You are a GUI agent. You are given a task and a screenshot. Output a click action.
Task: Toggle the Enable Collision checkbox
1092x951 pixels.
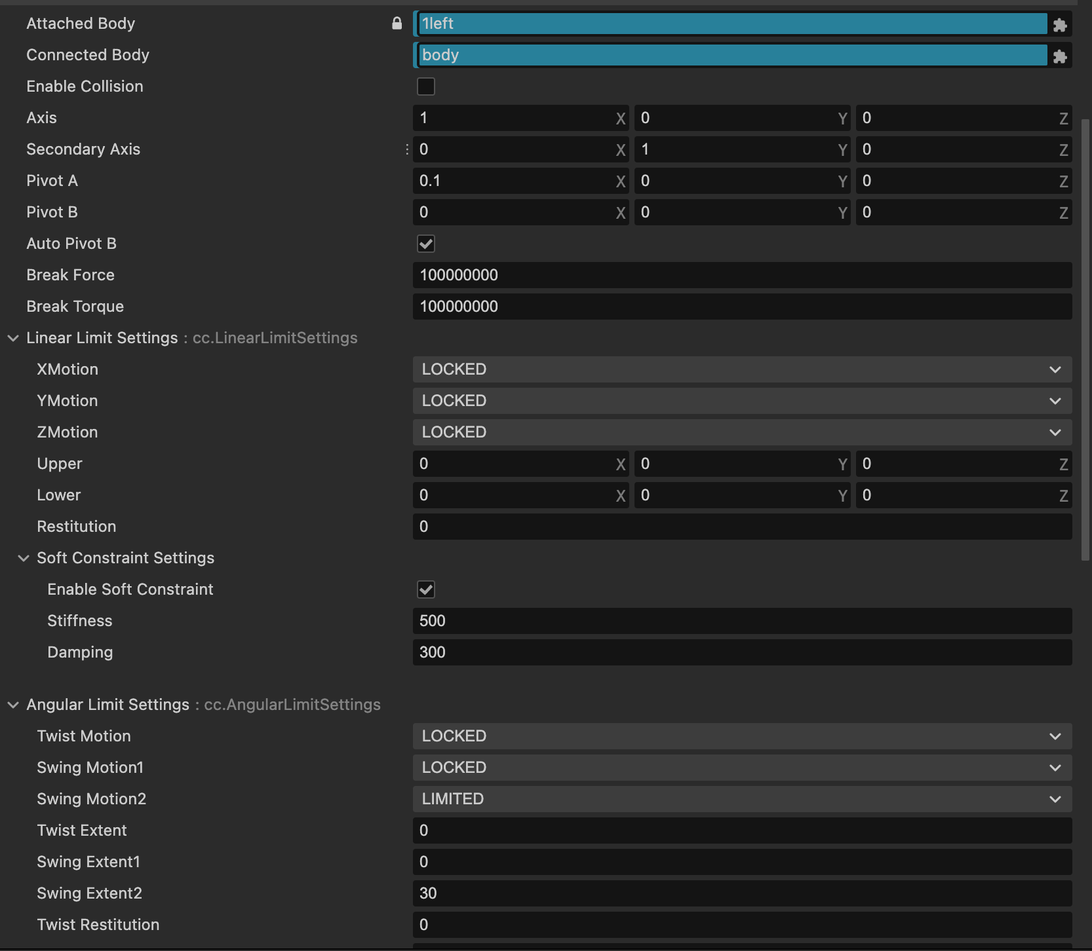coord(426,86)
